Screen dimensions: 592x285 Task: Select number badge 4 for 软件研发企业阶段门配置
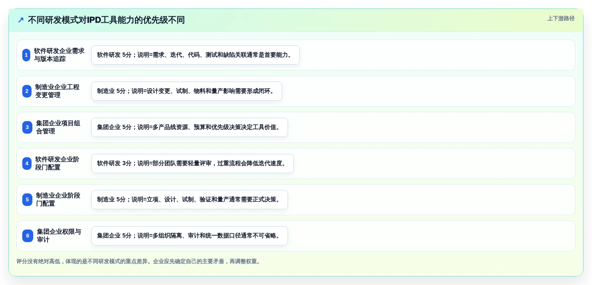pyautogui.click(x=27, y=164)
